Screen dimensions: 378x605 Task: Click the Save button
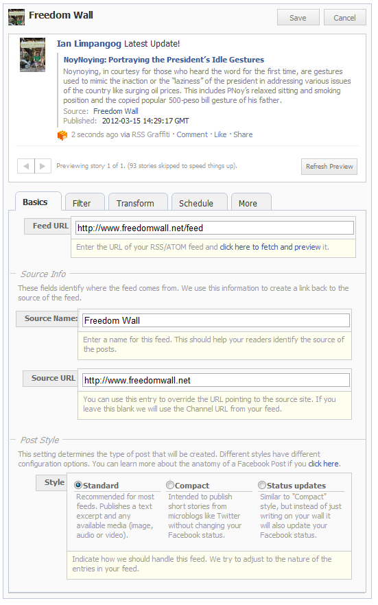point(298,18)
